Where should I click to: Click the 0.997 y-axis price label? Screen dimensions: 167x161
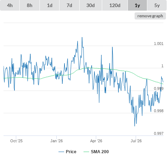pyautogui.click(x=159, y=133)
